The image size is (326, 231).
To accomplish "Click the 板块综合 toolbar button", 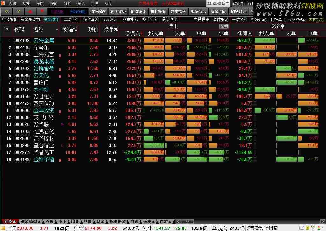I will tap(198, 12).
